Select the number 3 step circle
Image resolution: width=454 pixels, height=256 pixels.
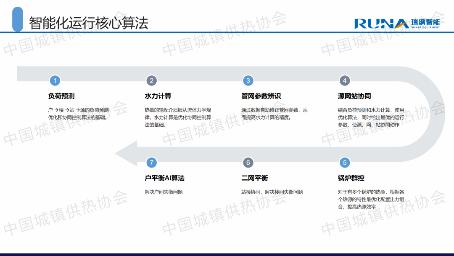(248, 80)
